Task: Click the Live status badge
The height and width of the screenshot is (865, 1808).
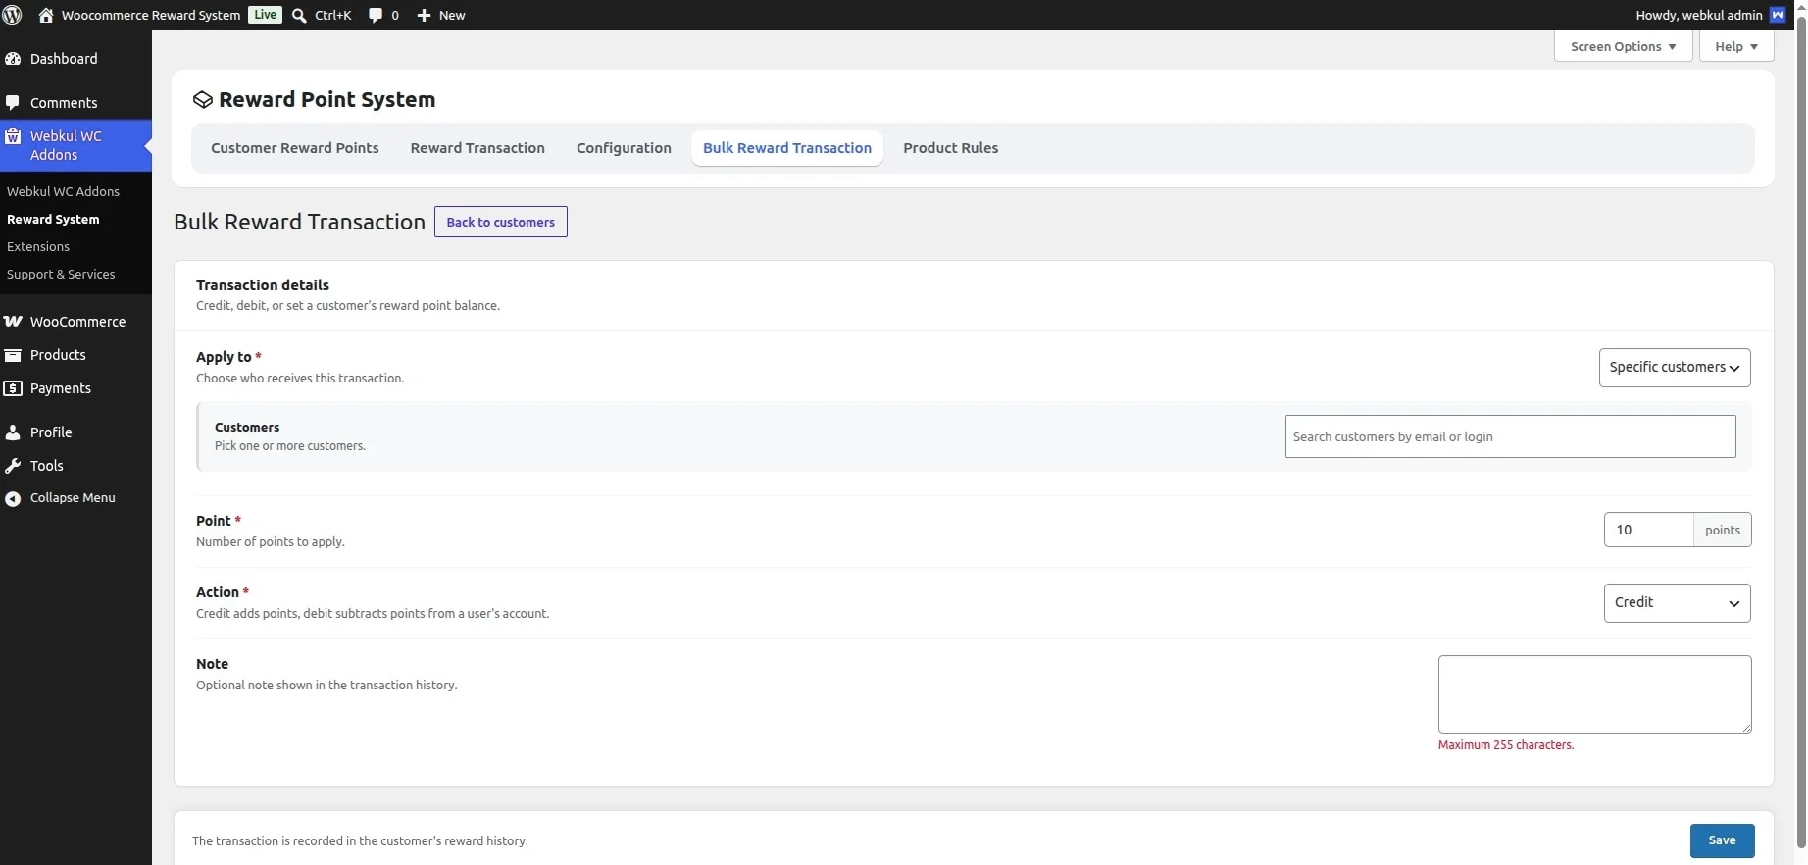Action: [x=265, y=15]
